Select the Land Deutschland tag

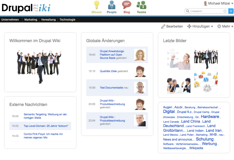(187, 124)
